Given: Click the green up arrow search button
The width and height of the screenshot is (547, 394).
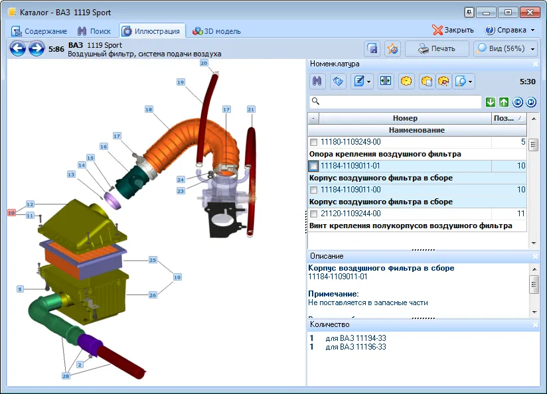Looking at the screenshot, I should pyautogui.click(x=504, y=101).
